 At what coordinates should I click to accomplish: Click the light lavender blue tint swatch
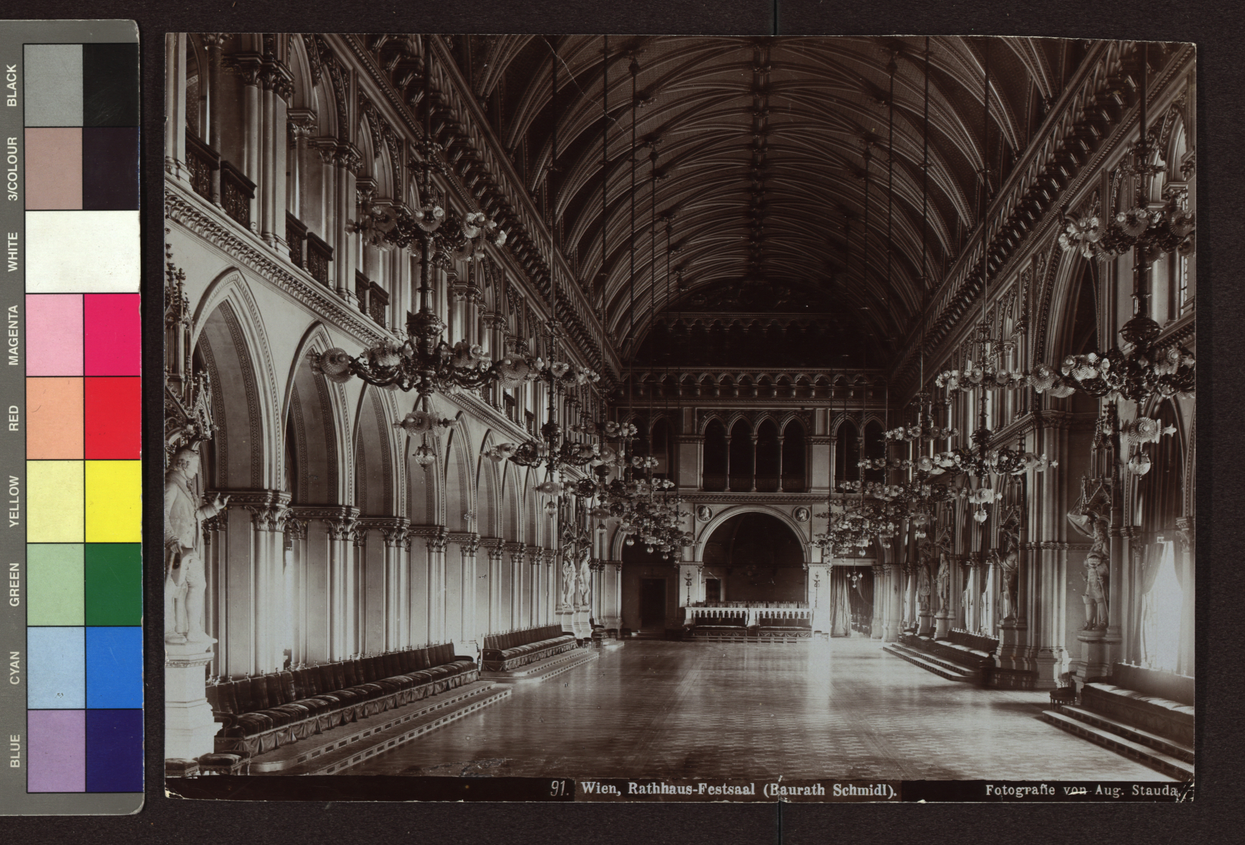[57, 751]
